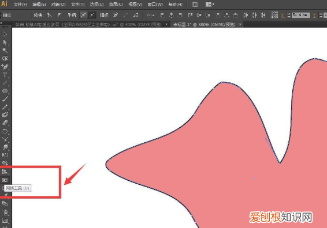327x228 pixels.
Task: Select the Mesh tool (网格工具)
Action: (5, 180)
